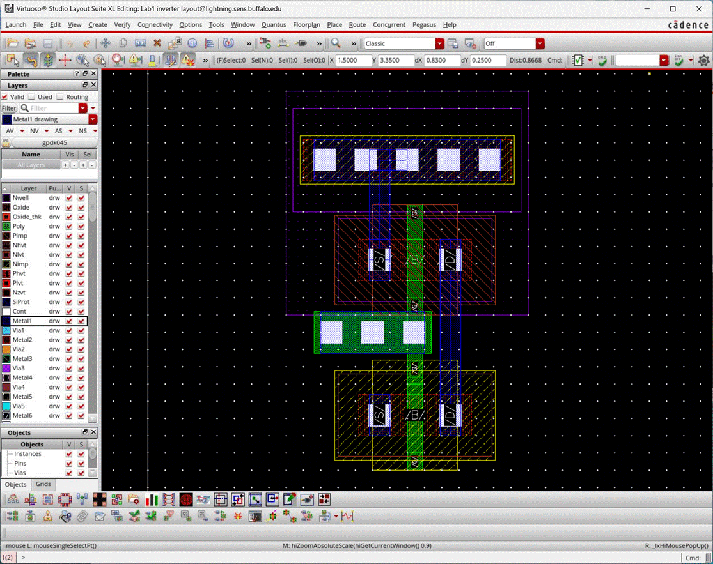Click the All Layers button
This screenshot has width=713, height=564.
(x=31, y=165)
